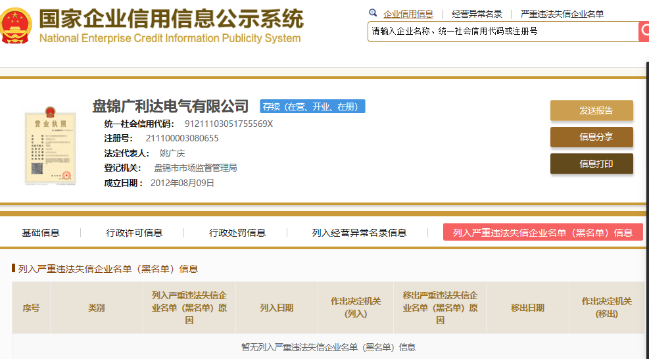
Task: Open the 行政处罚信息 tab
Action: 237,233
